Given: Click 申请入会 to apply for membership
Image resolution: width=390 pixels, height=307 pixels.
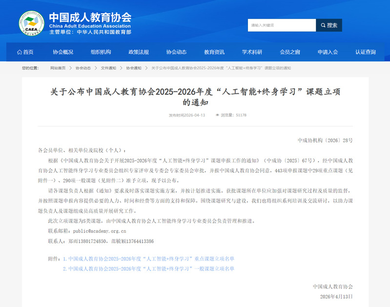Looking at the screenshot, I should (x=328, y=52).
